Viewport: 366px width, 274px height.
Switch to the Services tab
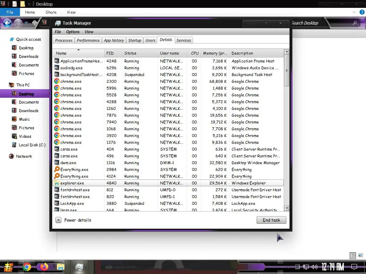tap(184, 40)
